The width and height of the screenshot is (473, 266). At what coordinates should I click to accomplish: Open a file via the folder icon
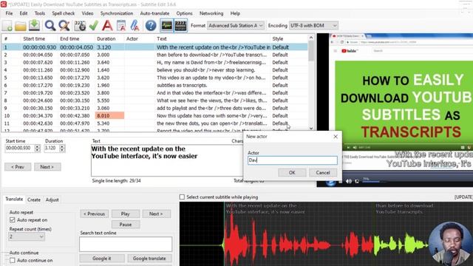point(21,26)
